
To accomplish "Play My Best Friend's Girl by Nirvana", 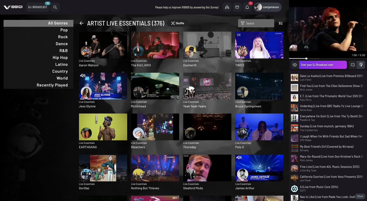I will pyautogui.click(x=328, y=148).
